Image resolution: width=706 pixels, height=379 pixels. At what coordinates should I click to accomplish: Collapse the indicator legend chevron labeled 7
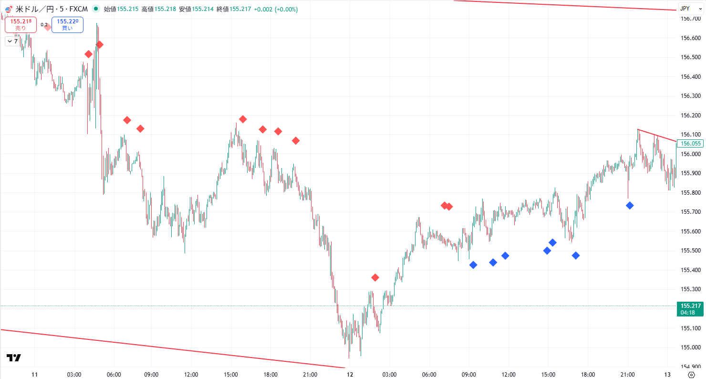(12, 42)
